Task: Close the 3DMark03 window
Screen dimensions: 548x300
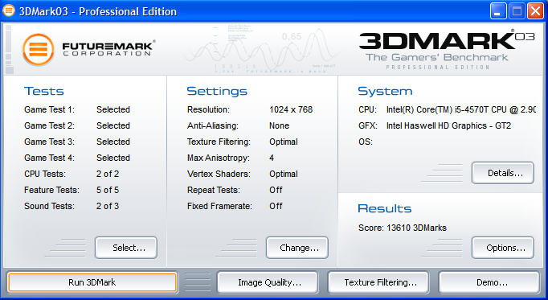Action: coord(535,10)
